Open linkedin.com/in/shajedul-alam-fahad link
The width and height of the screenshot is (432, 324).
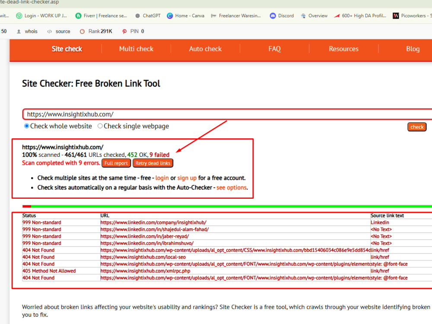[155, 229]
